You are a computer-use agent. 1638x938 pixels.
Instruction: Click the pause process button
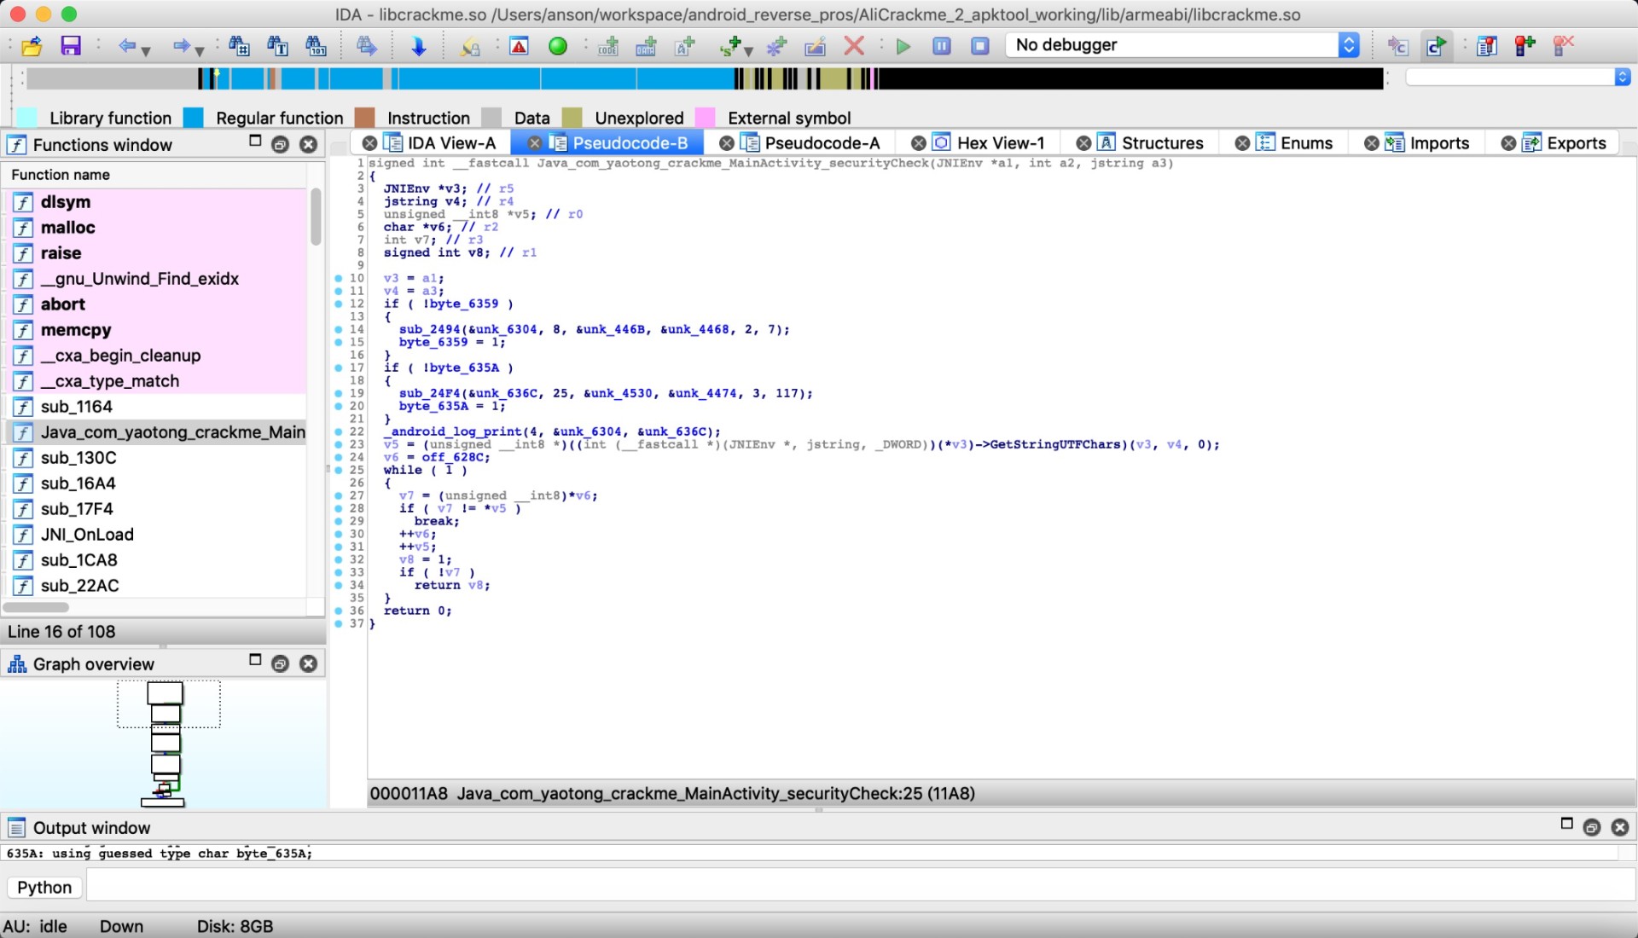point(942,46)
